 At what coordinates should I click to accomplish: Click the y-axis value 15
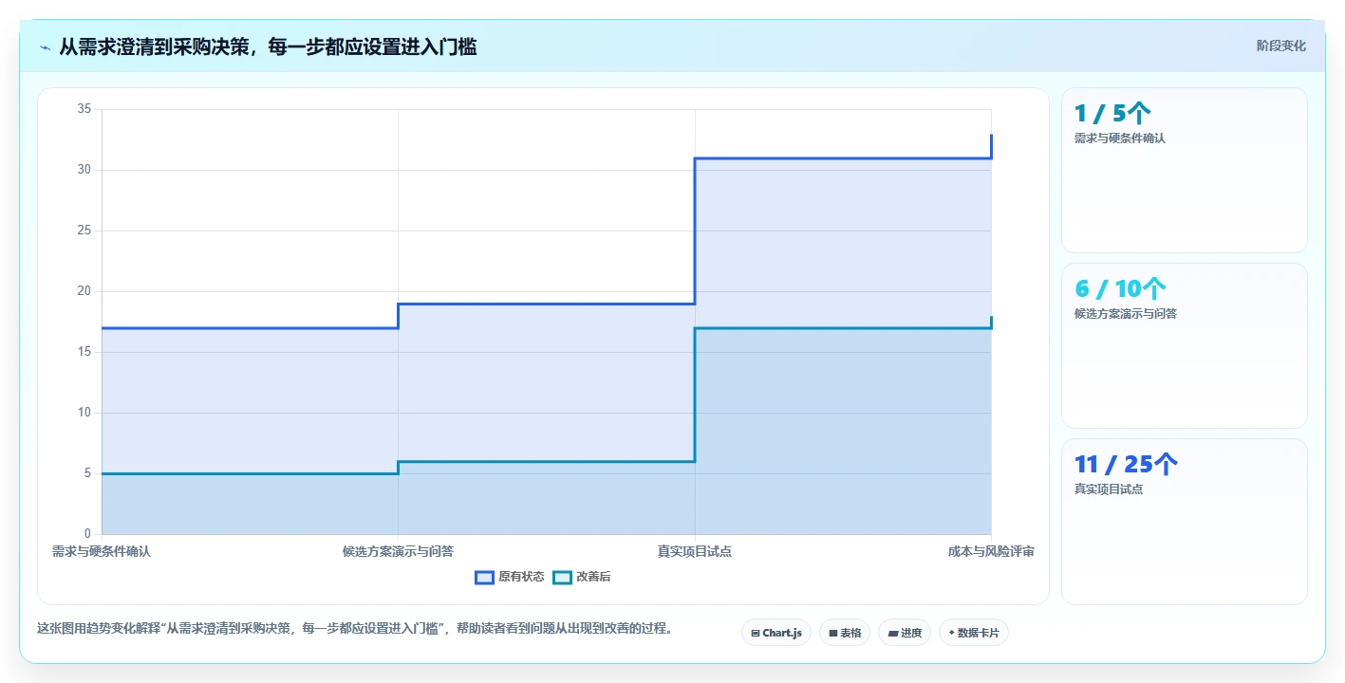pyautogui.click(x=84, y=352)
